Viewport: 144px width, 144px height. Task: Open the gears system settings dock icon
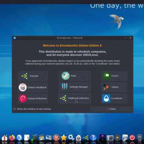[x=71, y=138]
